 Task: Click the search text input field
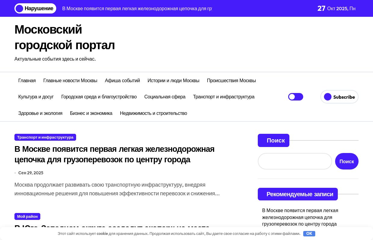295,161
